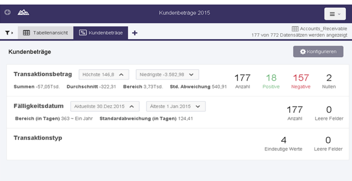Click 0 Leere Felder in Transaktionstyp row
This screenshot has height=181, width=352.
[328, 144]
